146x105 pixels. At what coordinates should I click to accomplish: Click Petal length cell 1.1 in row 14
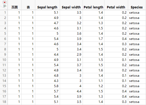(93, 81)
